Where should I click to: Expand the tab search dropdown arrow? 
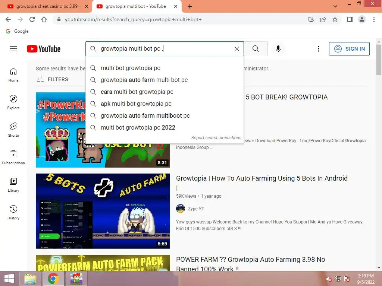coord(335,6)
